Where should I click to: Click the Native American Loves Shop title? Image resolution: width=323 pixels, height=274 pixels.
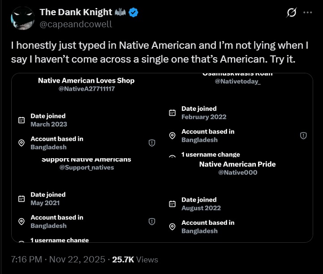[86, 81]
